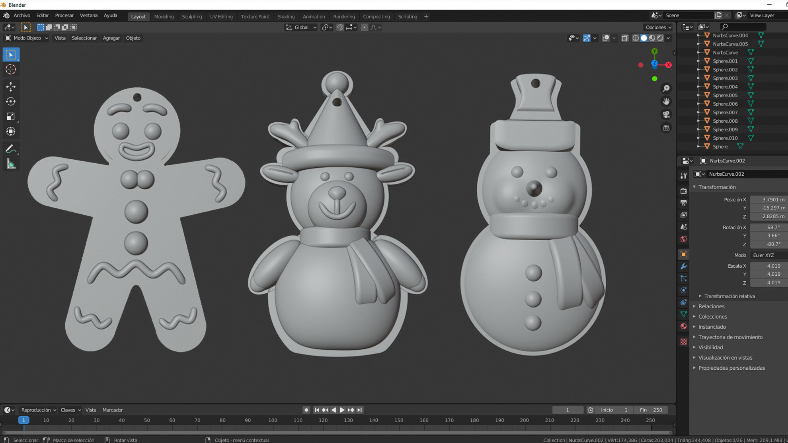Viewport: 788px width, 443px height.
Task: Select the Move tool
Action: (11, 86)
